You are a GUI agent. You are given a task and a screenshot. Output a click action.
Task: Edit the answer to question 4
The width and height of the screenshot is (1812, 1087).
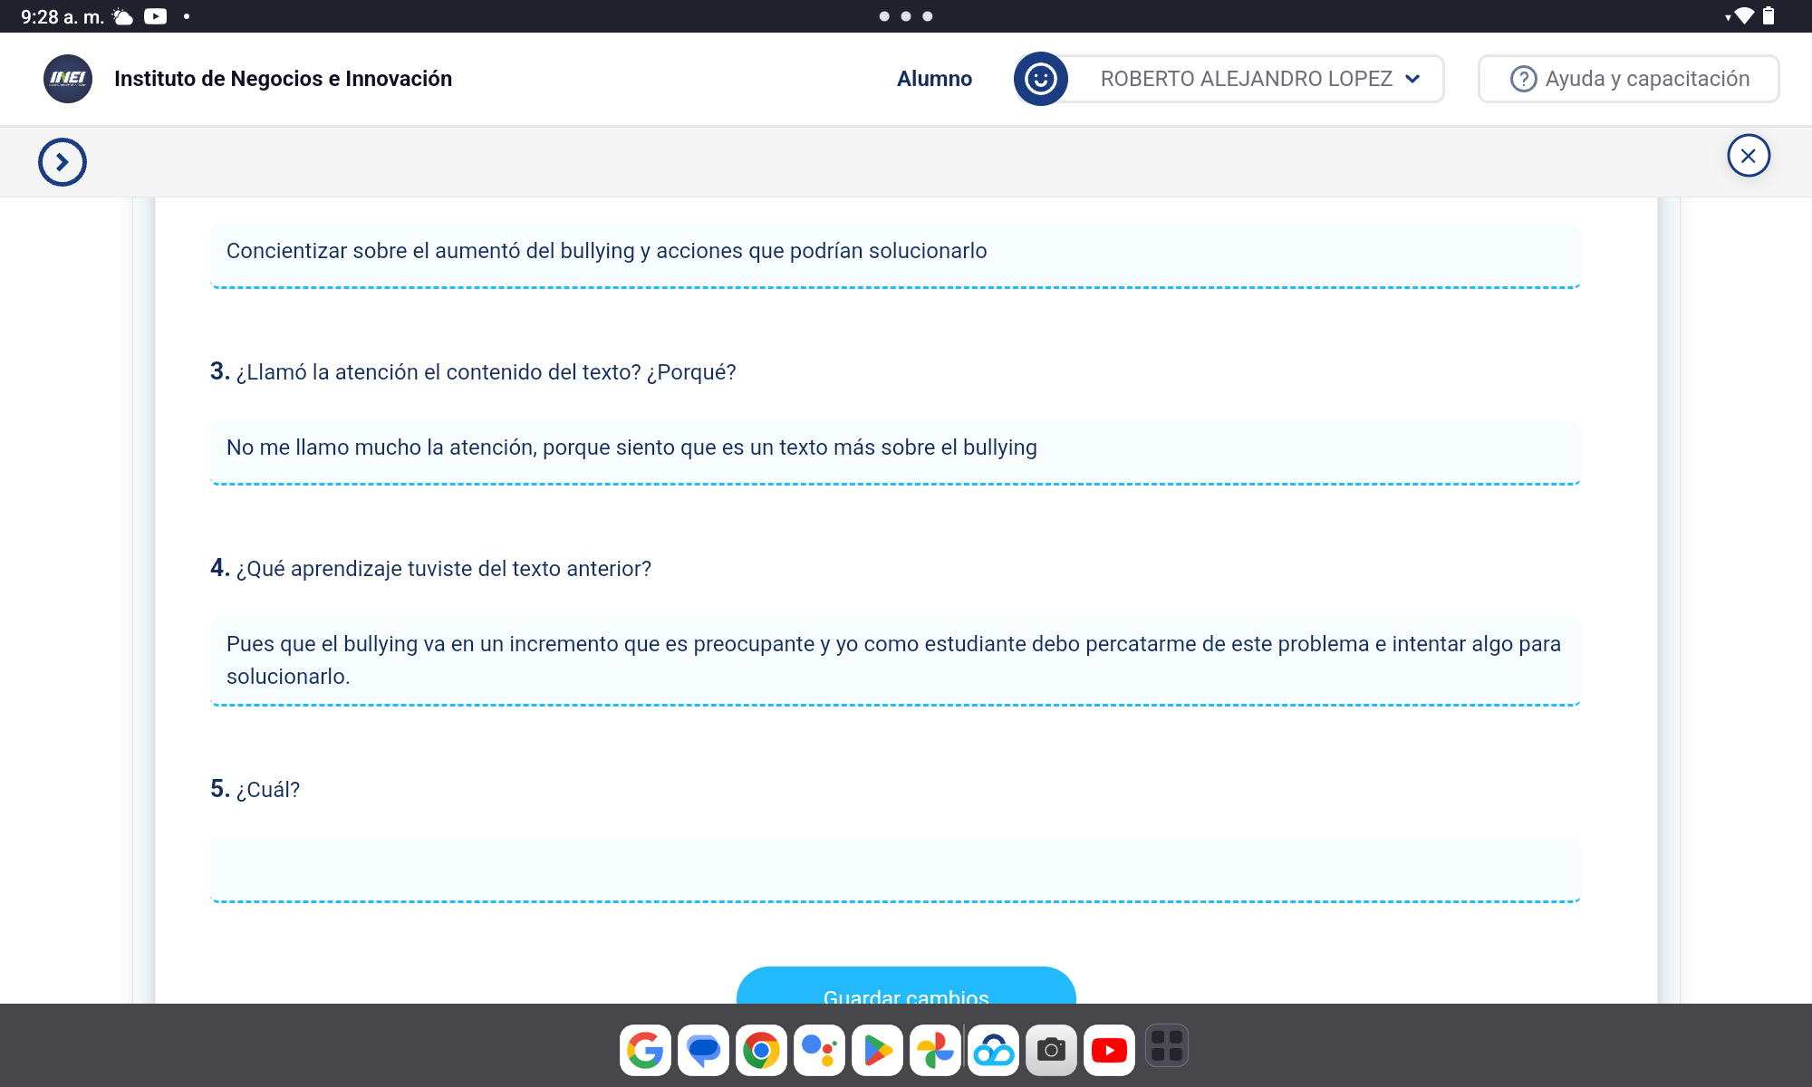click(895, 660)
